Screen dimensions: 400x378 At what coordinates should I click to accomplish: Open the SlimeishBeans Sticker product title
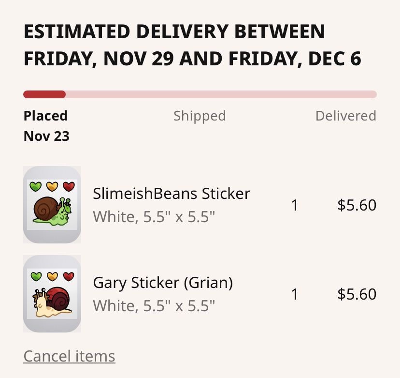click(171, 194)
